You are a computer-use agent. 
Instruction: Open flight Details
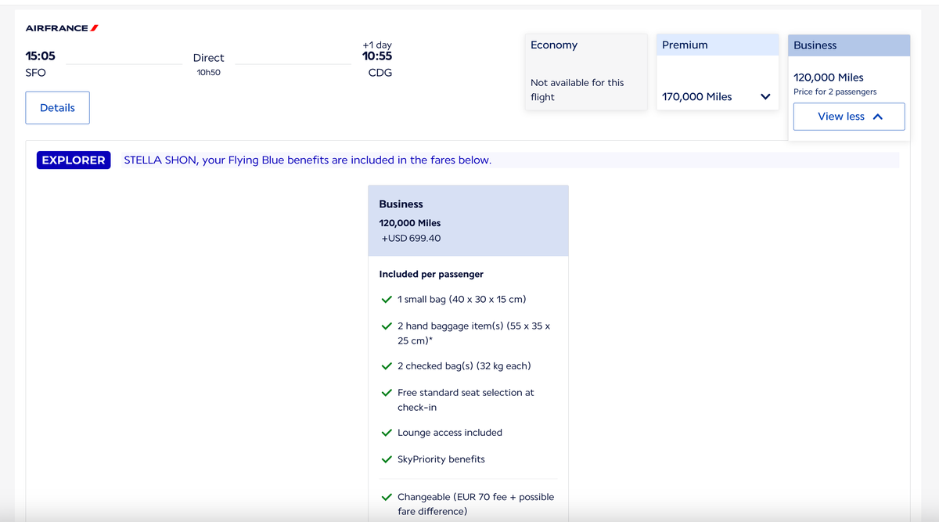pos(57,107)
